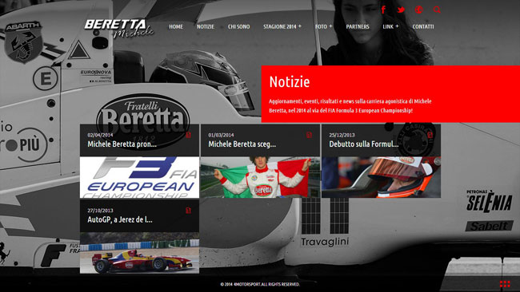Go to the Home menu item
The width and height of the screenshot is (520, 292).
point(176,26)
